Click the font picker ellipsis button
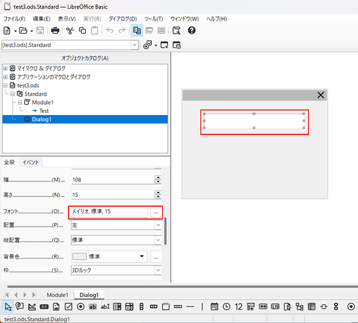 [x=156, y=212]
